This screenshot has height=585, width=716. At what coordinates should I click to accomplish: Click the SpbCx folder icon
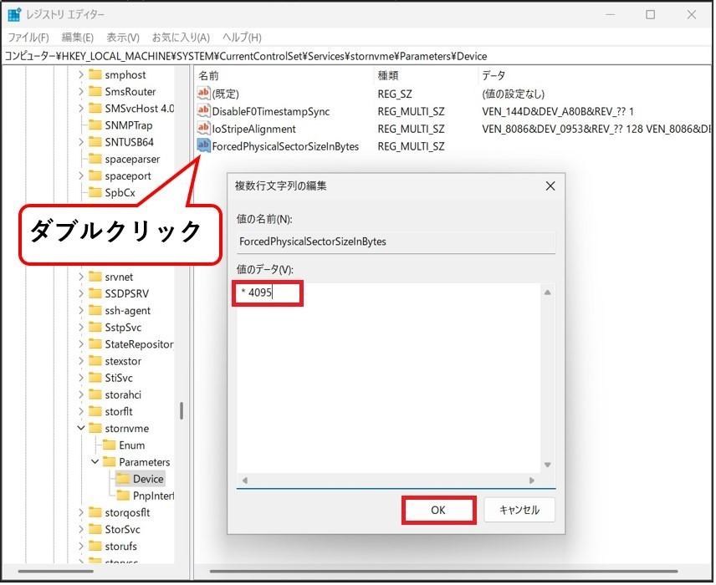pos(95,192)
